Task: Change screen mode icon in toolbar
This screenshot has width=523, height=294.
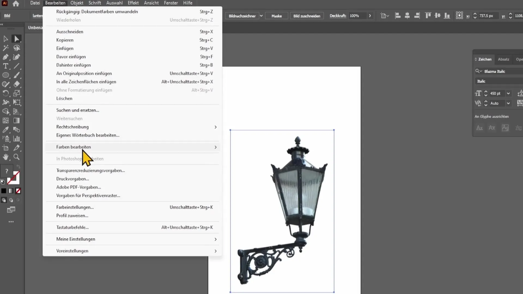Action: [x=11, y=210]
